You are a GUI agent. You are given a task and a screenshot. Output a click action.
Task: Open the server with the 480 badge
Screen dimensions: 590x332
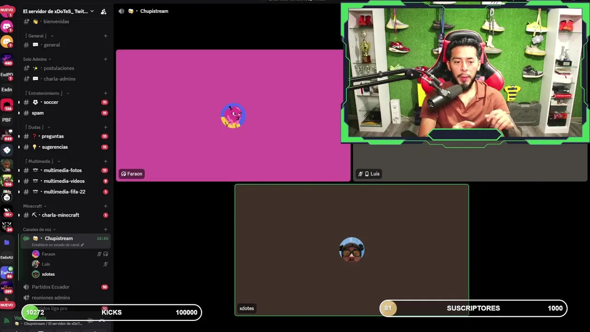[7, 59]
